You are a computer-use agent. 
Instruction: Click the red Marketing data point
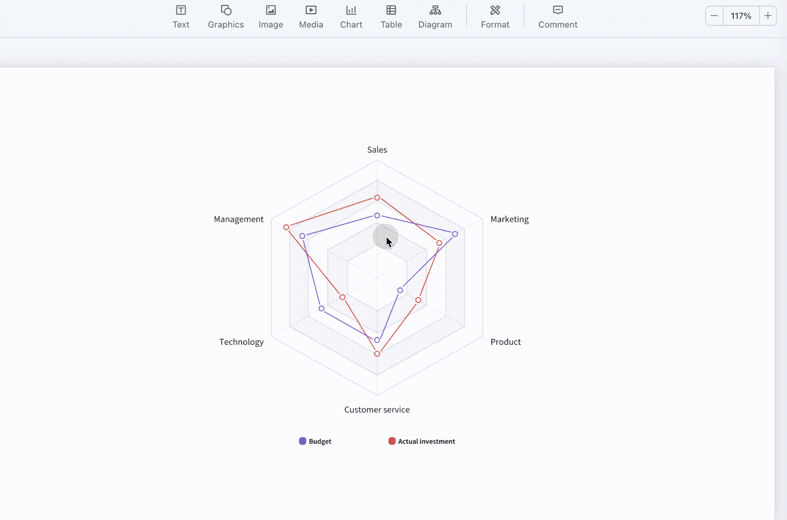439,243
